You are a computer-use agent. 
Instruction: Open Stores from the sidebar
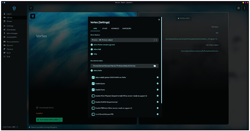[8, 21]
